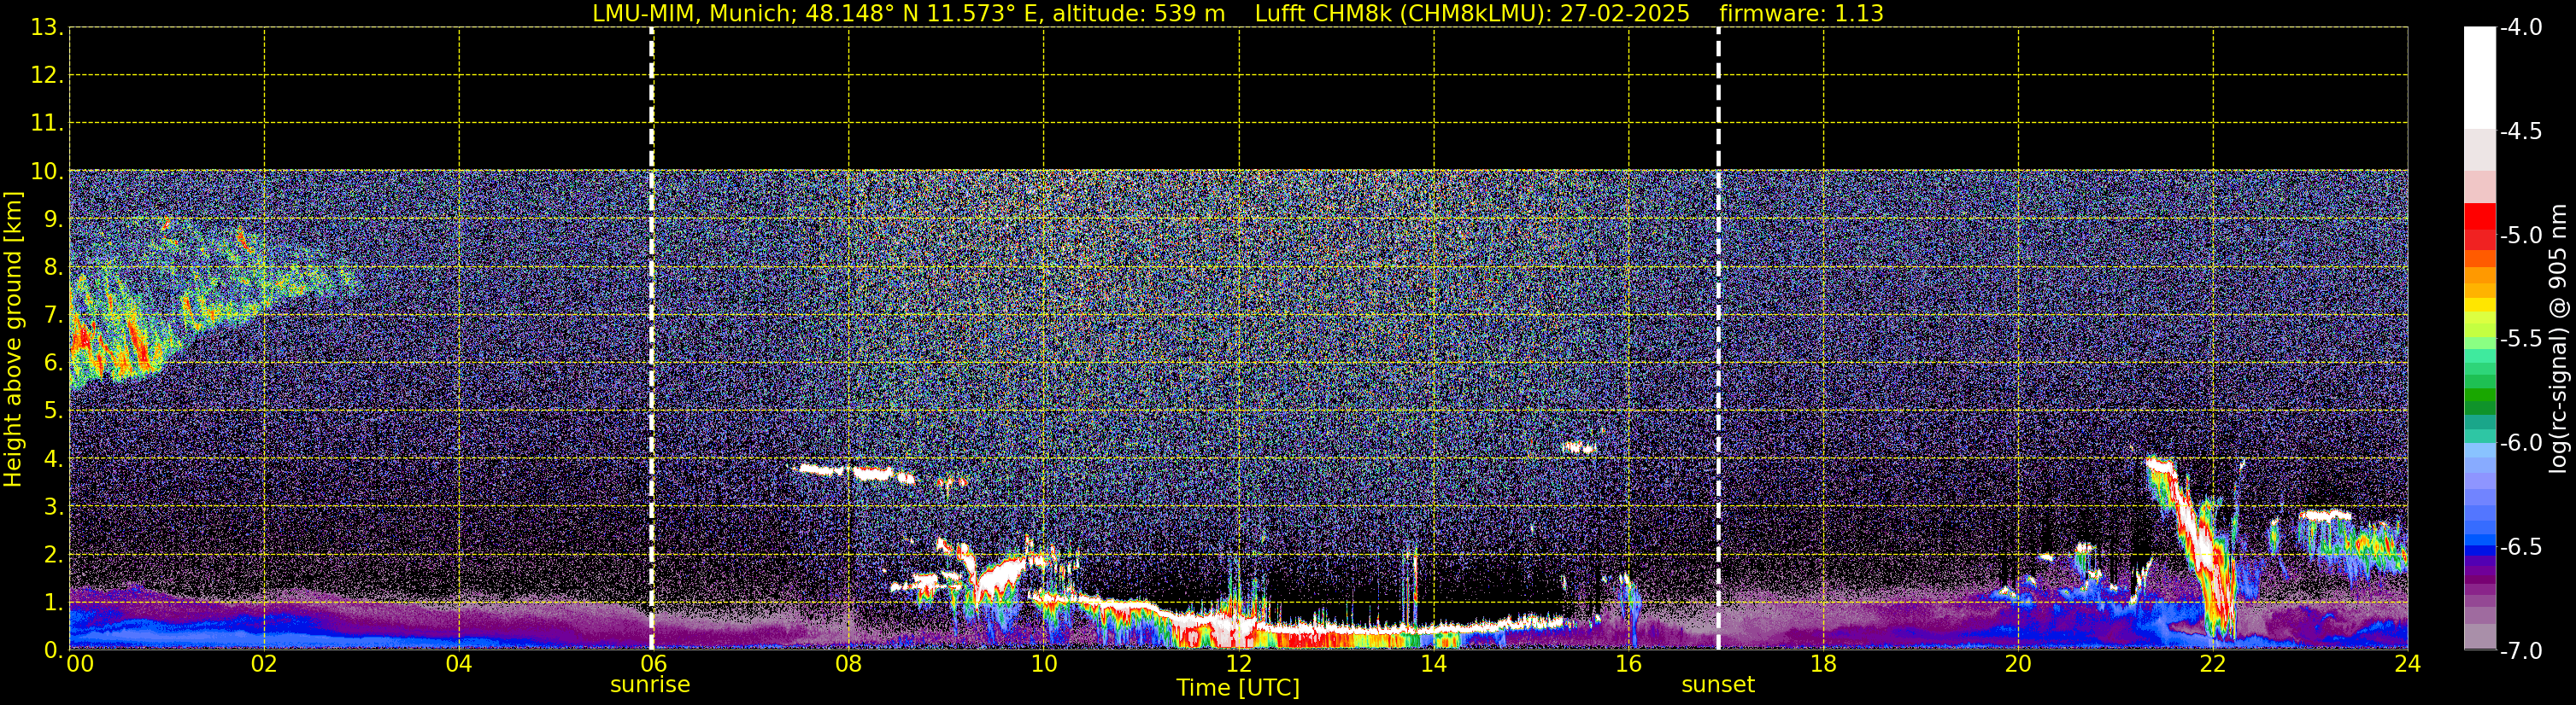Click the white dashed sunset marker line

[1718, 339]
